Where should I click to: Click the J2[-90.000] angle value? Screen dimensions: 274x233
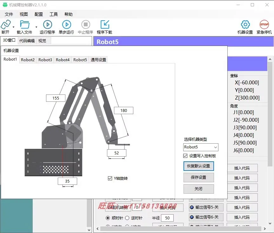click(246, 120)
